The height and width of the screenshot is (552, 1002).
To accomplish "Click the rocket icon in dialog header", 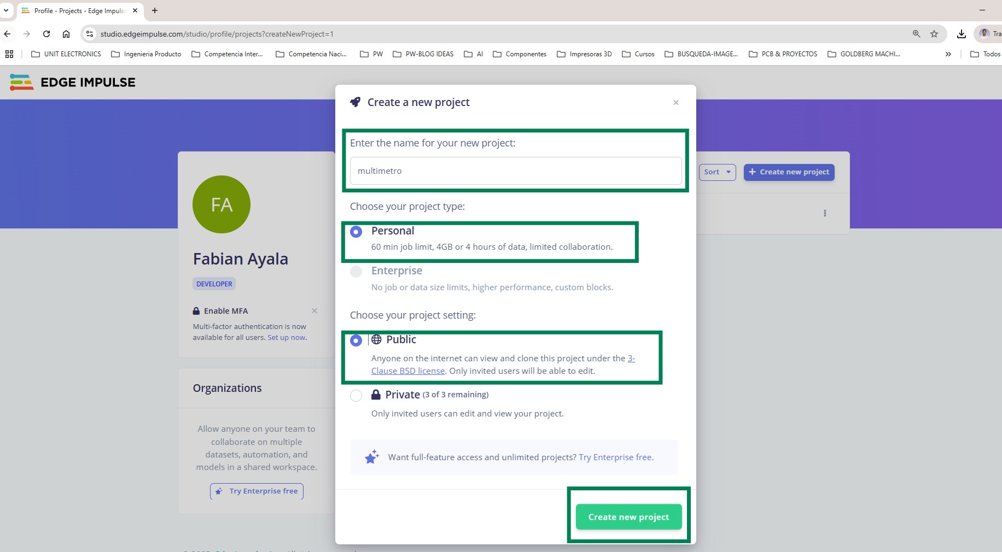I will pos(356,102).
